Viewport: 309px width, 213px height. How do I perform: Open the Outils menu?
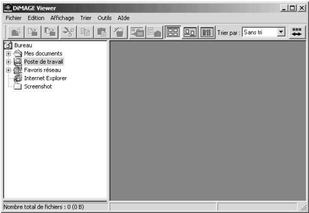click(x=105, y=18)
